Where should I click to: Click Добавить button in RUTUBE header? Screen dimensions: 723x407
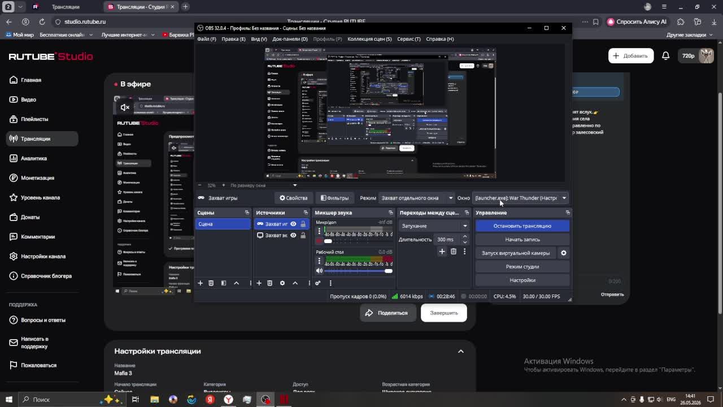[x=630, y=55]
